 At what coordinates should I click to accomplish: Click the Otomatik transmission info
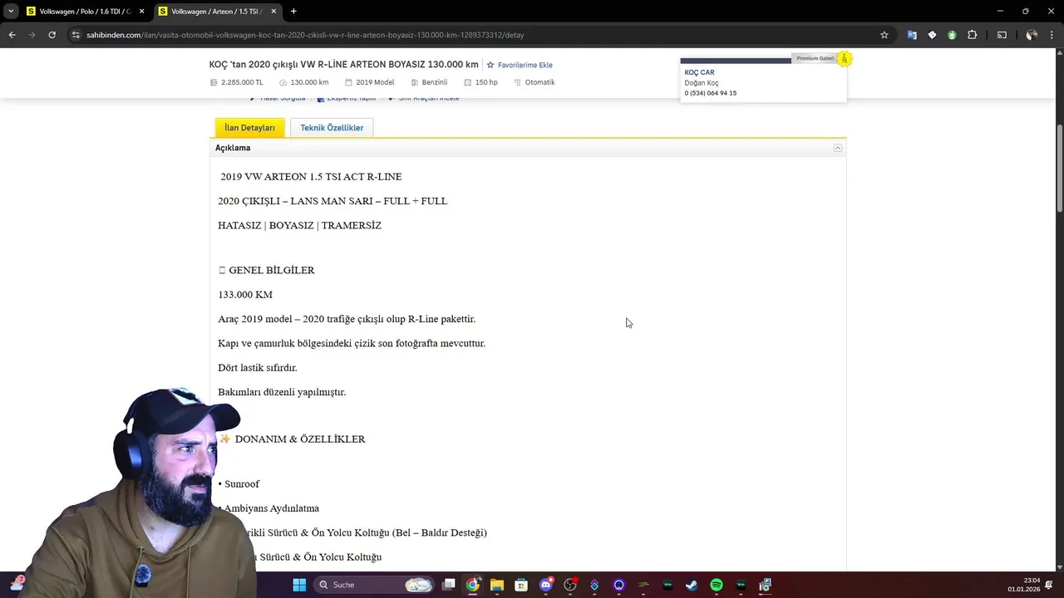(534, 82)
